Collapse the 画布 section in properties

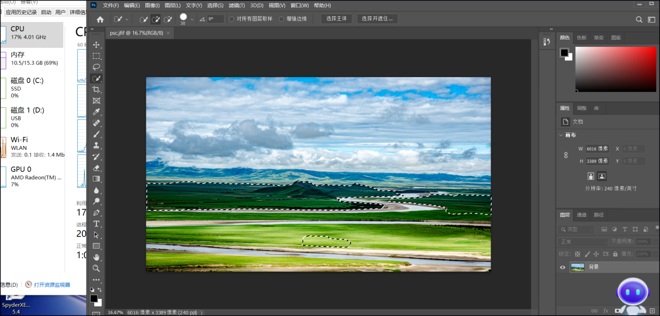pos(561,135)
